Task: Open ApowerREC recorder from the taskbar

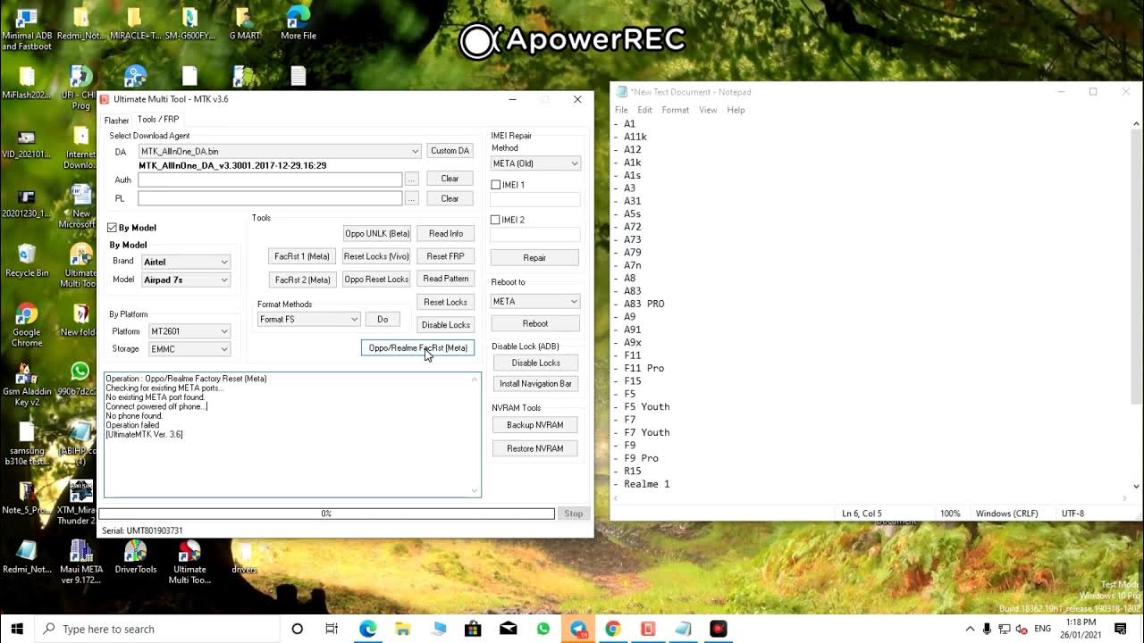Action: click(718, 629)
